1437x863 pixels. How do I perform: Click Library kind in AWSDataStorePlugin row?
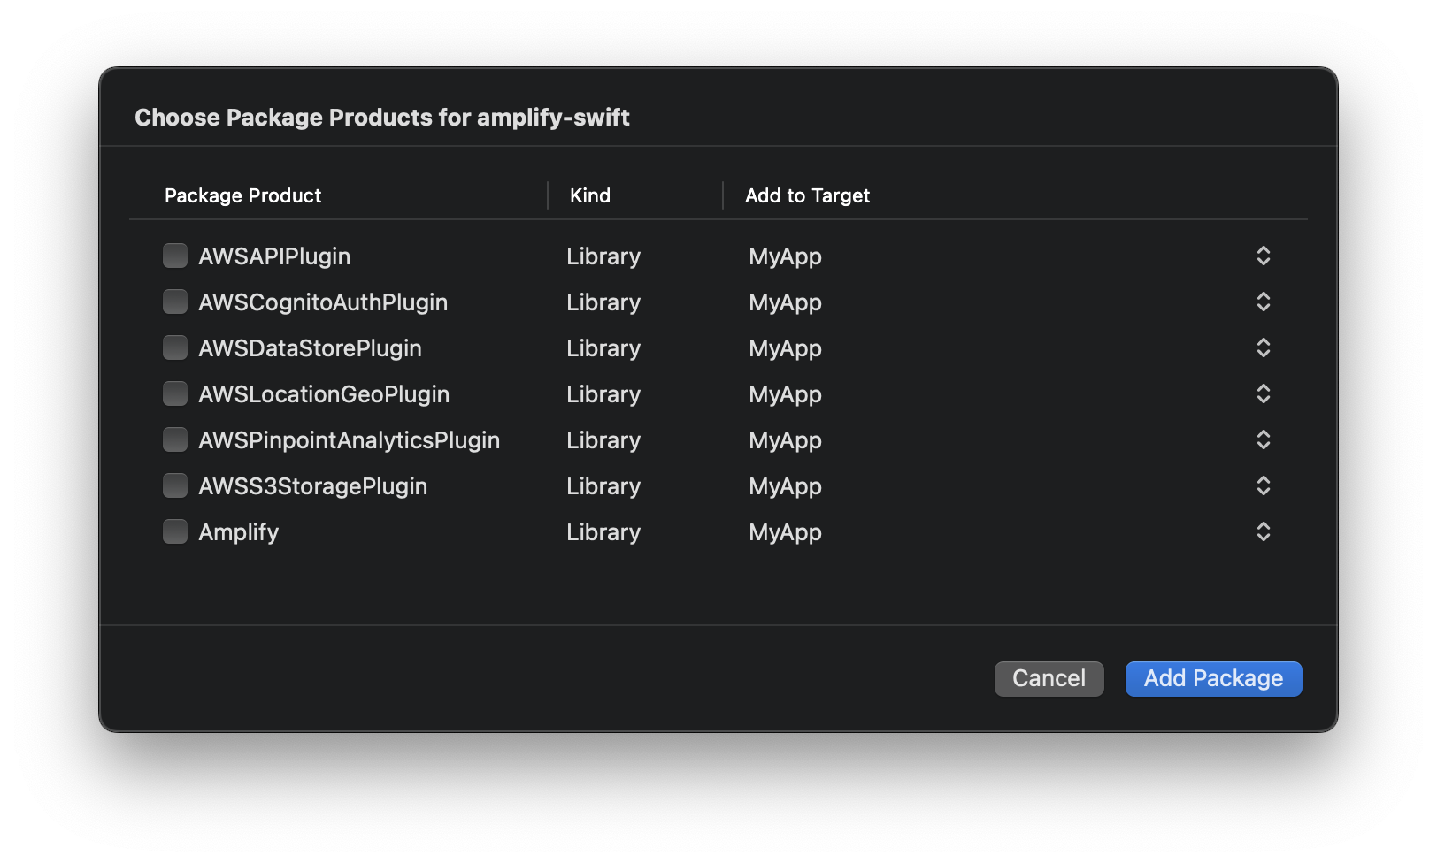pyautogui.click(x=603, y=348)
